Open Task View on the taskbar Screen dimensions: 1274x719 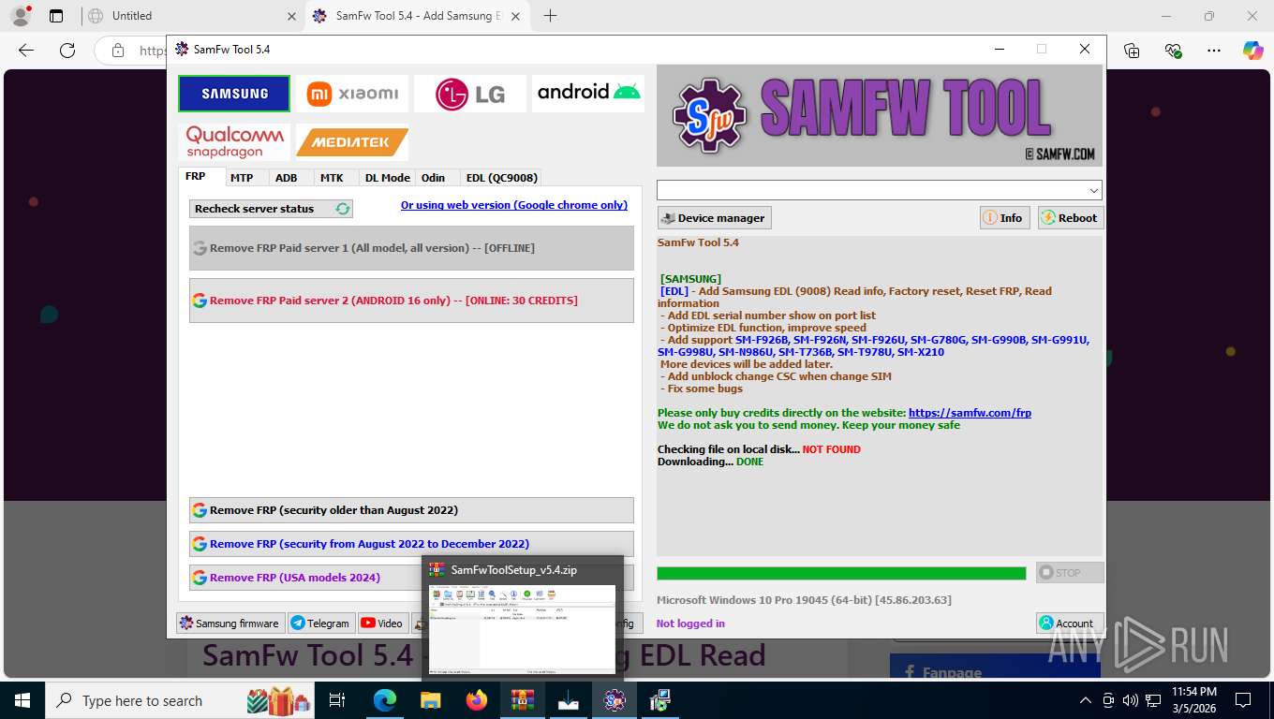pos(337,700)
